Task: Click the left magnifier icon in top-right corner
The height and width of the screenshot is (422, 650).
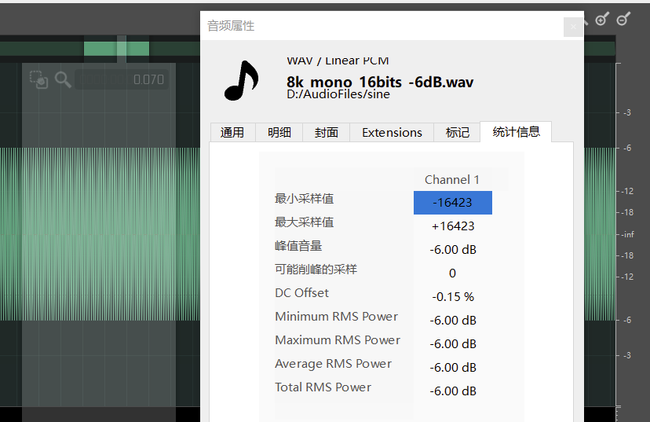Action: (602, 19)
